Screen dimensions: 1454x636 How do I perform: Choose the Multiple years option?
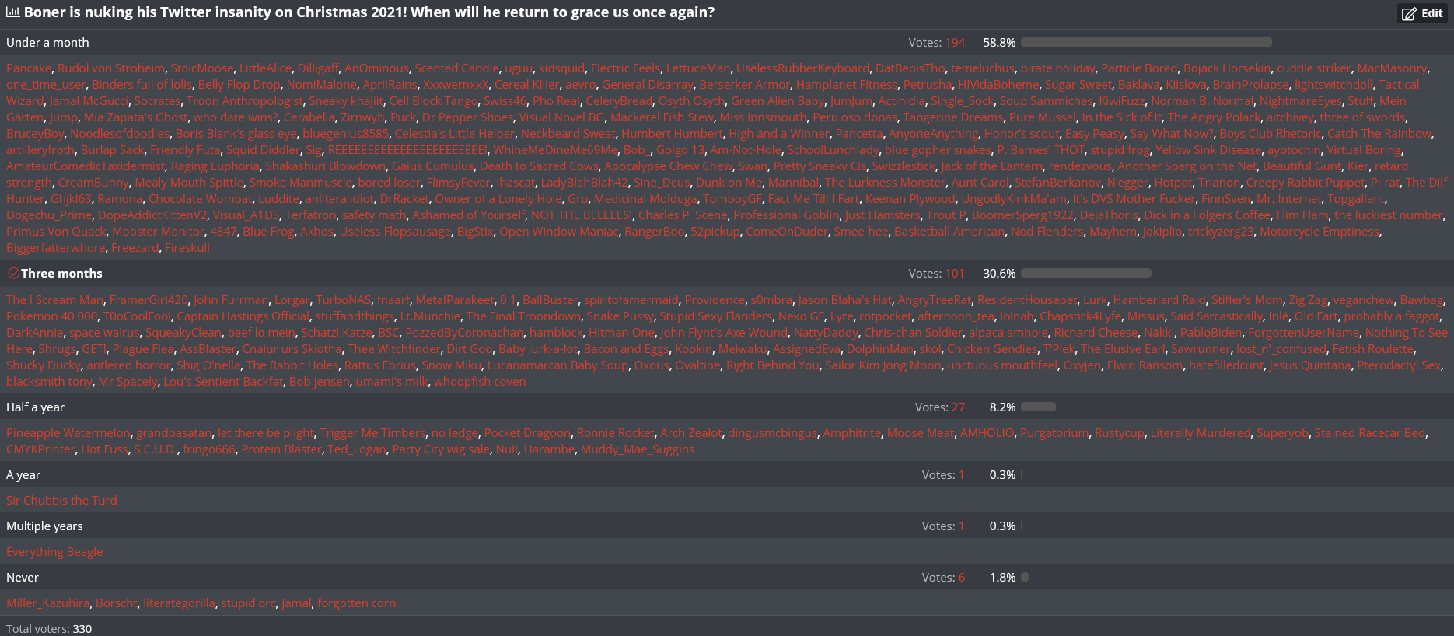coord(44,526)
